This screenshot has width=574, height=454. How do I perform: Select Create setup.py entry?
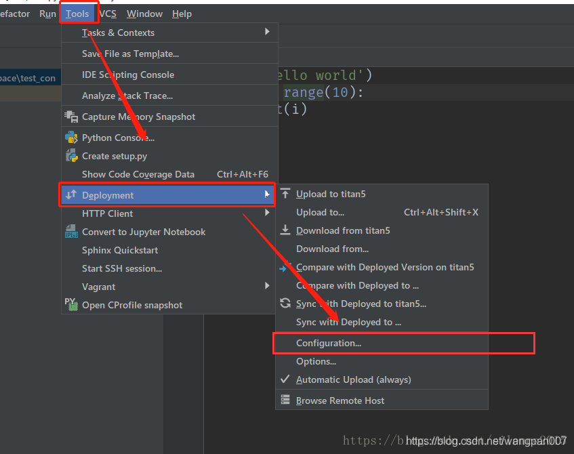169,156
